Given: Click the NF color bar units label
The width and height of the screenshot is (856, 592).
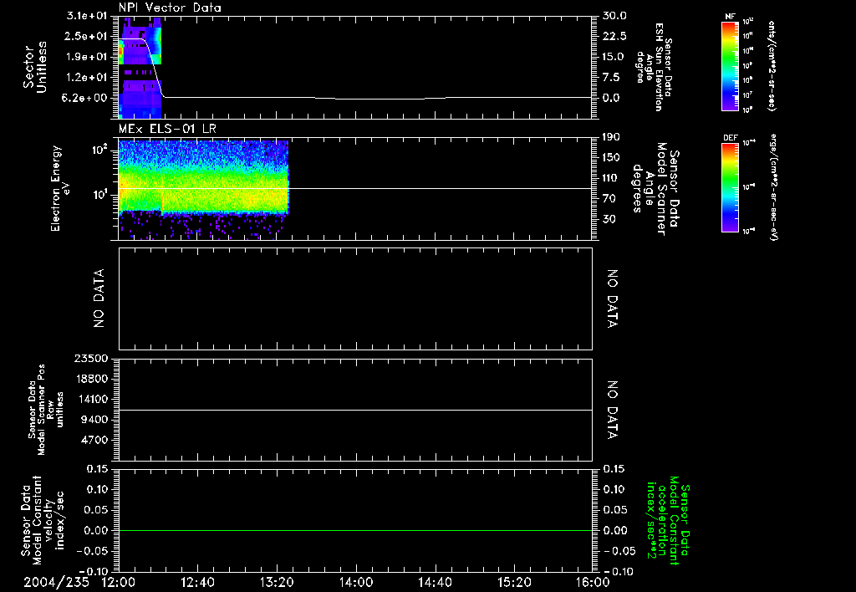Looking at the screenshot, I should [772, 66].
